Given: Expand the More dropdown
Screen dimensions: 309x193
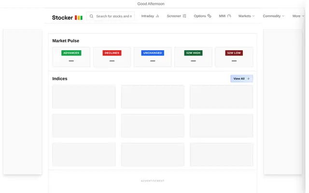Looking at the screenshot, I should click(x=298, y=16).
